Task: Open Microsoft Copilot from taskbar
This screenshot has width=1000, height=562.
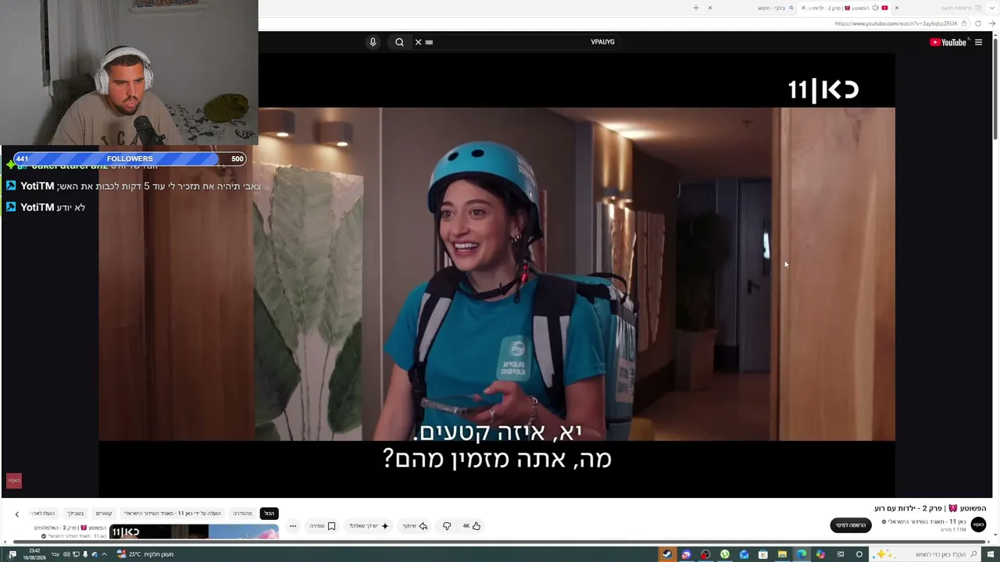Action: click(x=820, y=554)
